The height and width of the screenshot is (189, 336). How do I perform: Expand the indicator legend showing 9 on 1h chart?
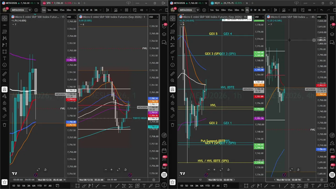pyautogui.click(x=182, y=24)
